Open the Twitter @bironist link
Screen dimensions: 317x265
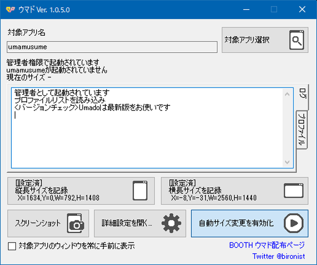tap(279, 256)
